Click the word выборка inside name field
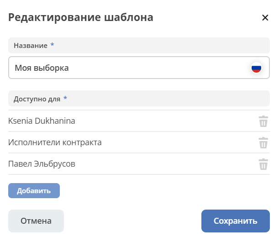 tap(51, 68)
